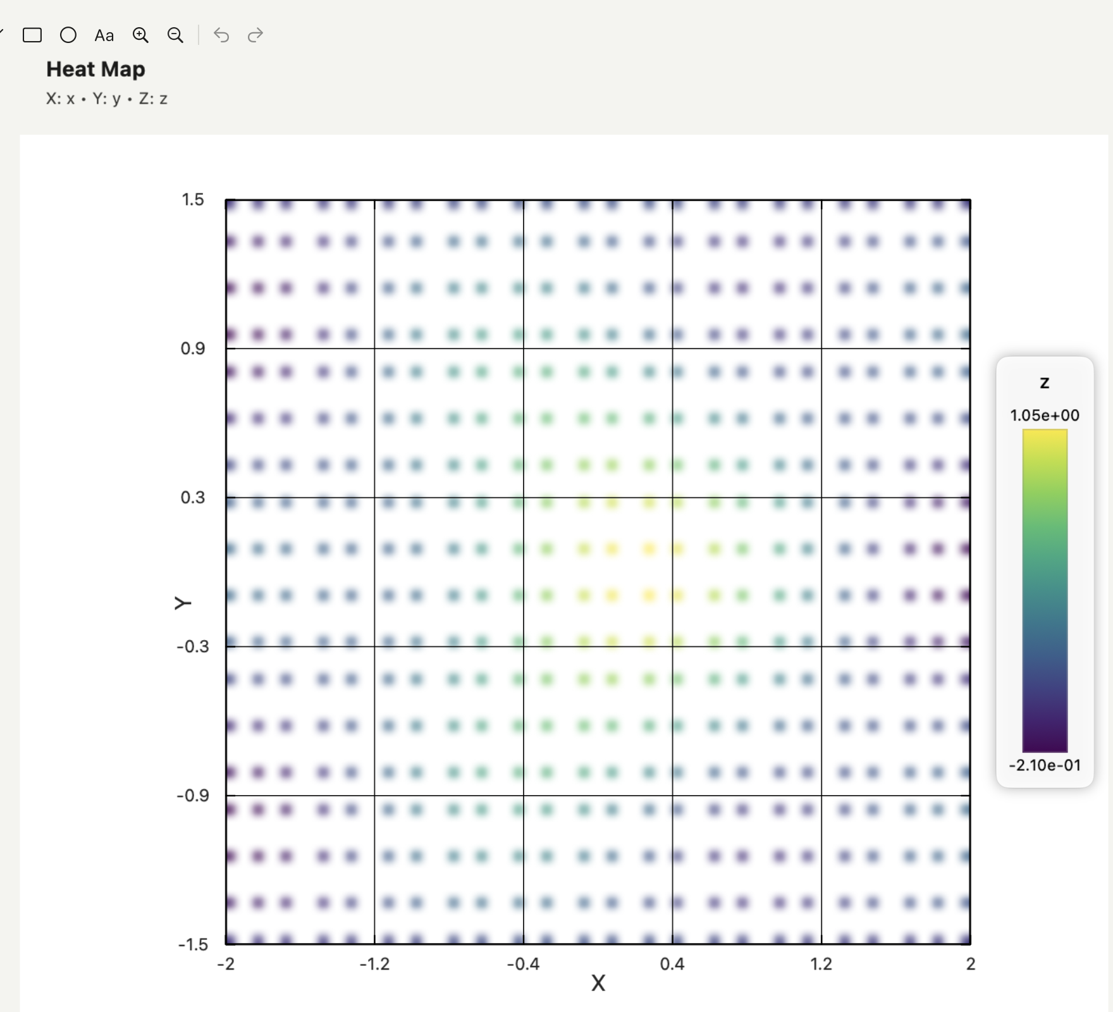Zoom out with the minus magnifier
The image size is (1113, 1012).
click(176, 35)
